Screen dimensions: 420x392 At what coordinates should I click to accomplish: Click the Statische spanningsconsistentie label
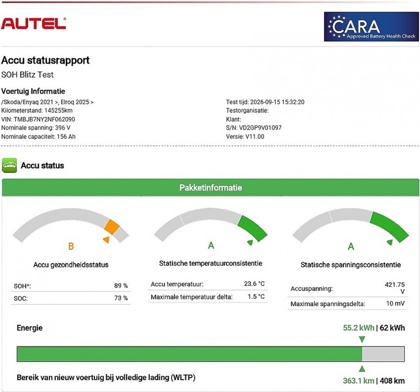350,265
